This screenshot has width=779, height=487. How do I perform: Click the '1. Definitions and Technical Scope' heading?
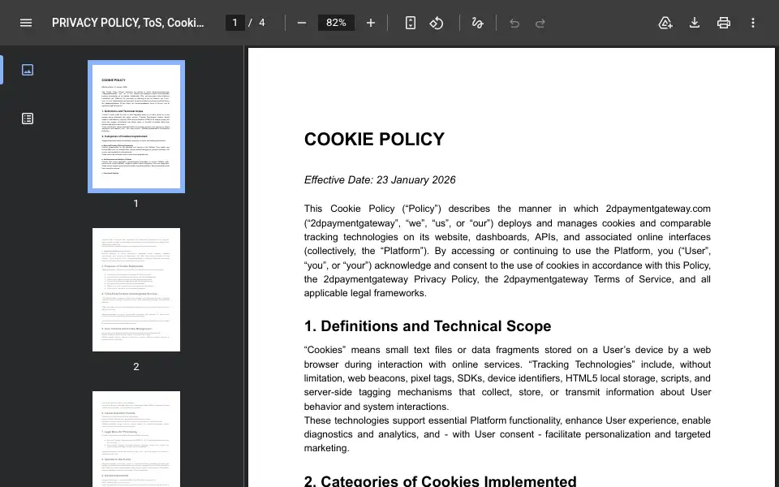[428, 326]
